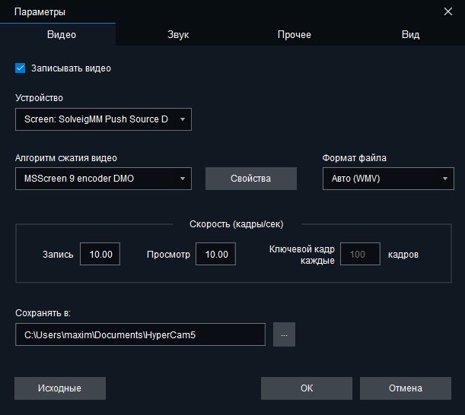465x415 pixels.
Task: Click the Сохранять в path field
Action: (140, 334)
